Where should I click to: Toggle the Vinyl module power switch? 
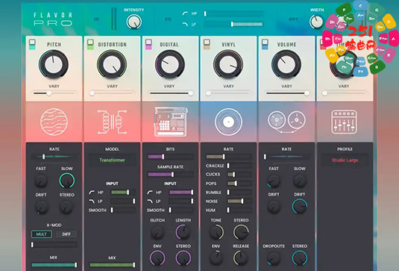[207, 44]
